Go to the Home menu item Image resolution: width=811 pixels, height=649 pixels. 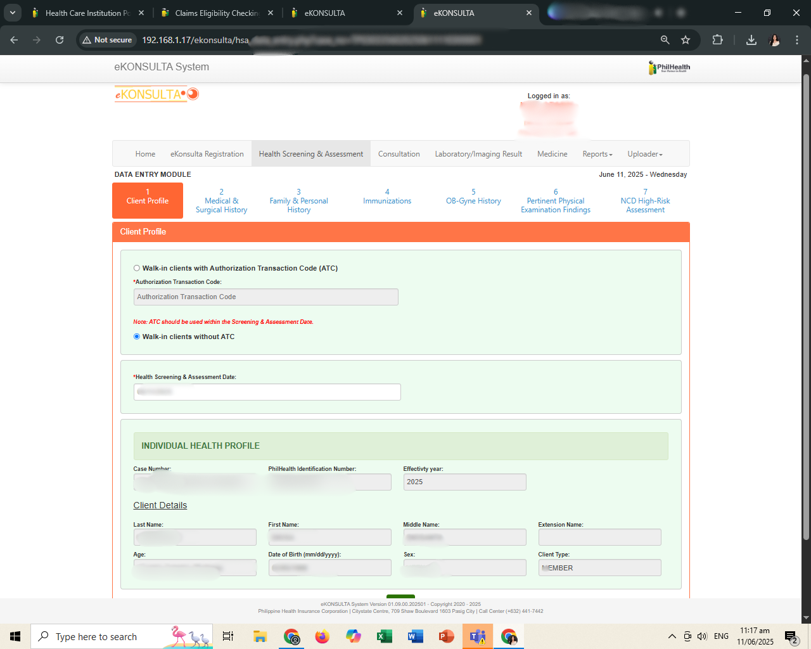pos(145,154)
